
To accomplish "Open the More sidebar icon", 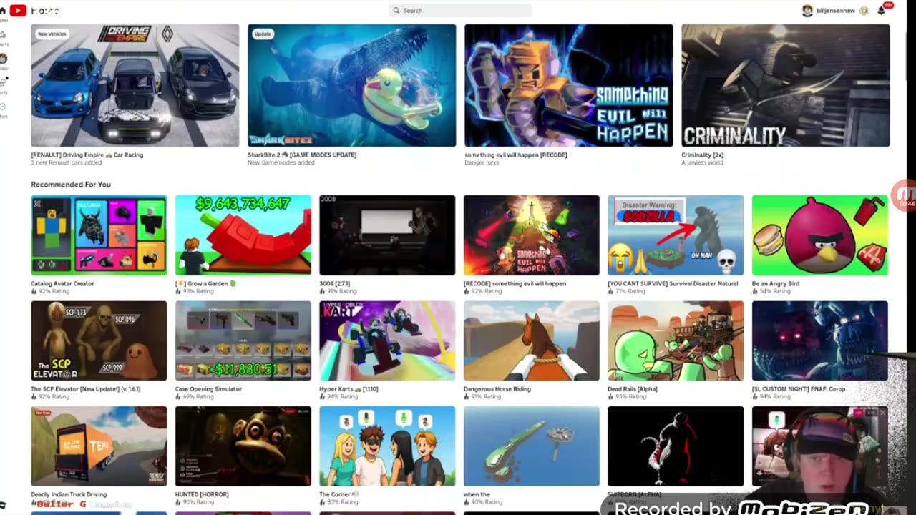I will [4, 107].
